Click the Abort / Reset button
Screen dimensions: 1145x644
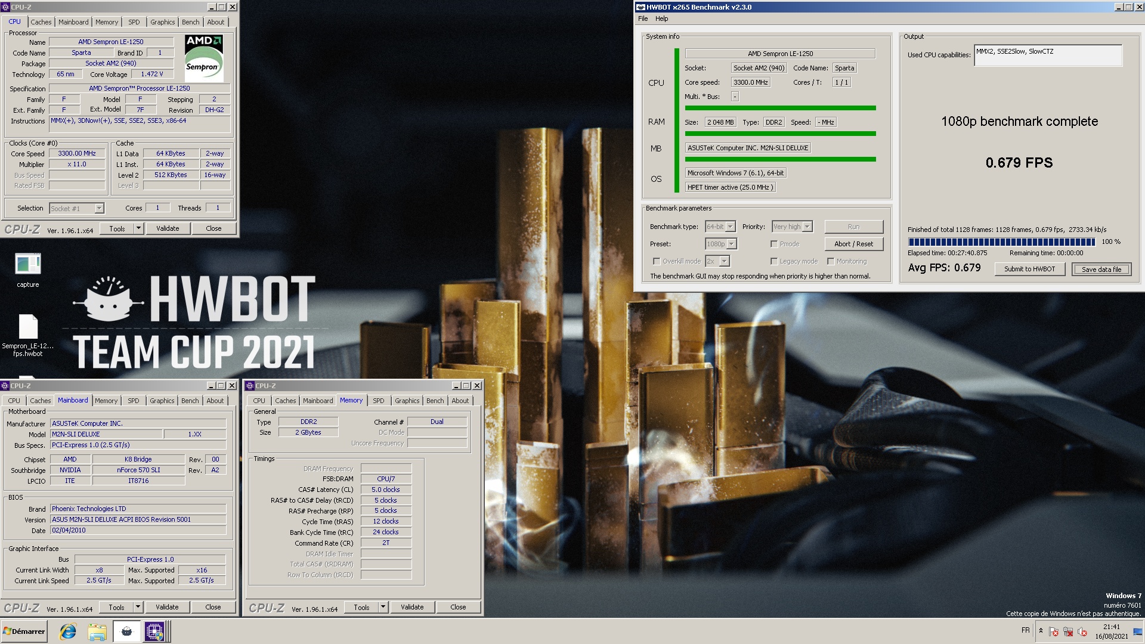854,244
